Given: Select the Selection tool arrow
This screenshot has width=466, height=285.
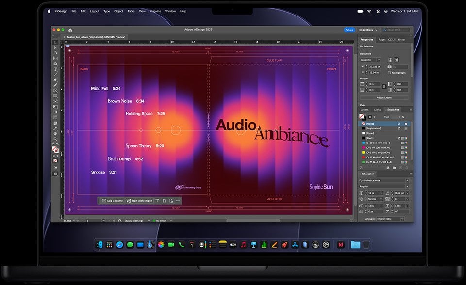Looking at the screenshot, I should 55,43.
